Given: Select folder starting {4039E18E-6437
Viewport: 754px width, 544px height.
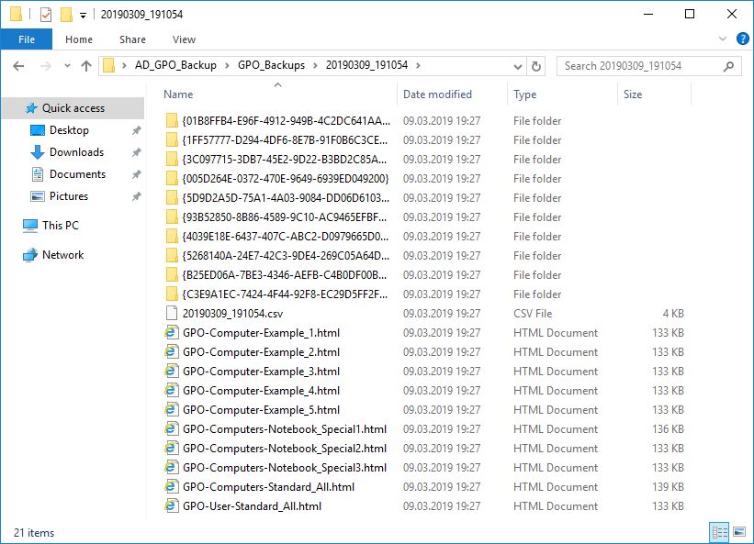Looking at the screenshot, I should pos(285,237).
